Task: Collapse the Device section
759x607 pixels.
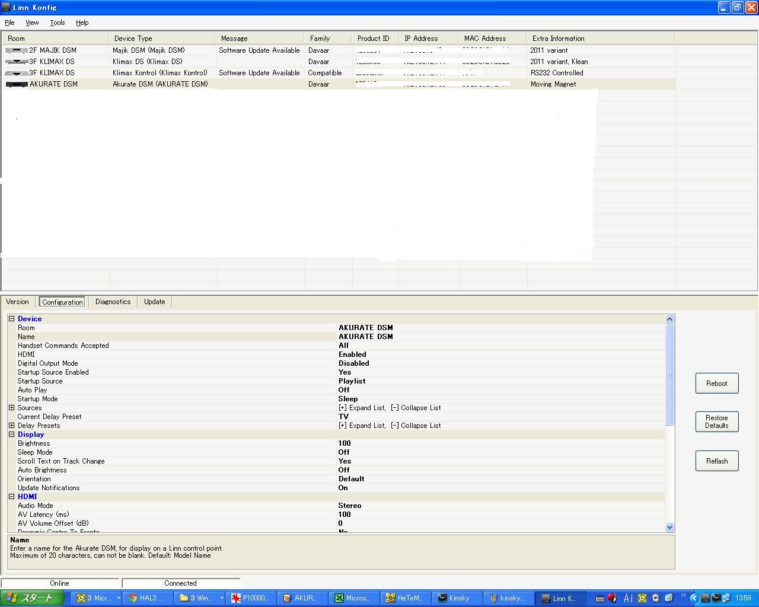Action: click(11, 319)
